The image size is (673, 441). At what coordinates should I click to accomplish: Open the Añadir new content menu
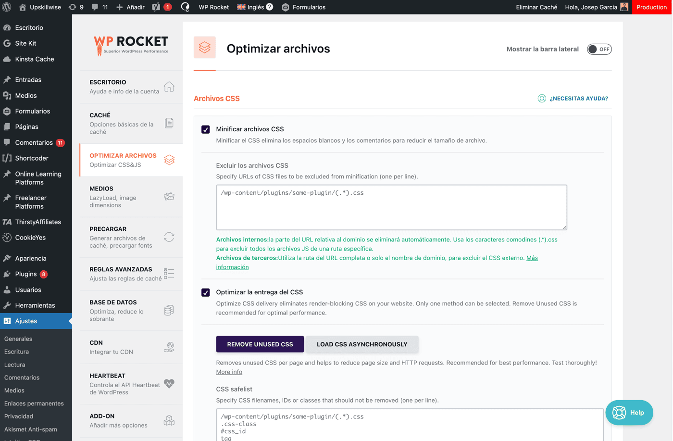coord(130,7)
